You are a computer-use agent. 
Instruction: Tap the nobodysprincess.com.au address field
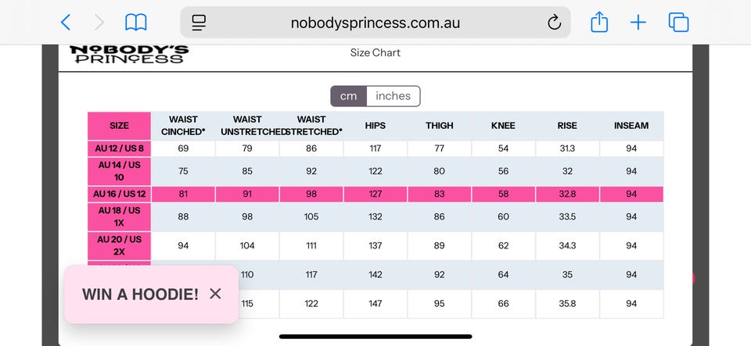click(x=375, y=23)
